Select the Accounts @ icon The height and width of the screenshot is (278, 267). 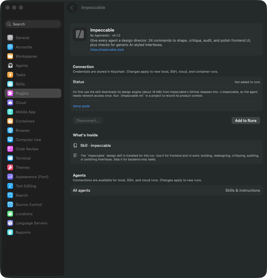tap(10, 47)
